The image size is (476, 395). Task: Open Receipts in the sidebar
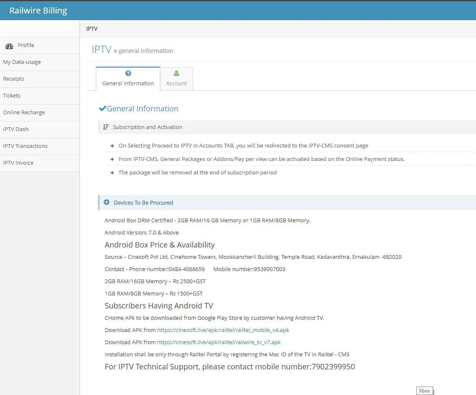(x=40, y=79)
